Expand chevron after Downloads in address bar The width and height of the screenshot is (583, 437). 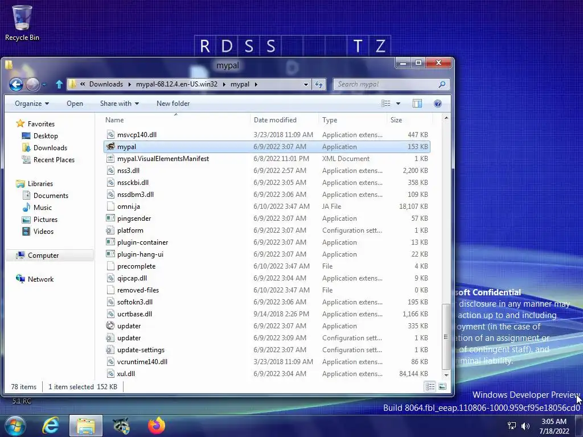[129, 84]
